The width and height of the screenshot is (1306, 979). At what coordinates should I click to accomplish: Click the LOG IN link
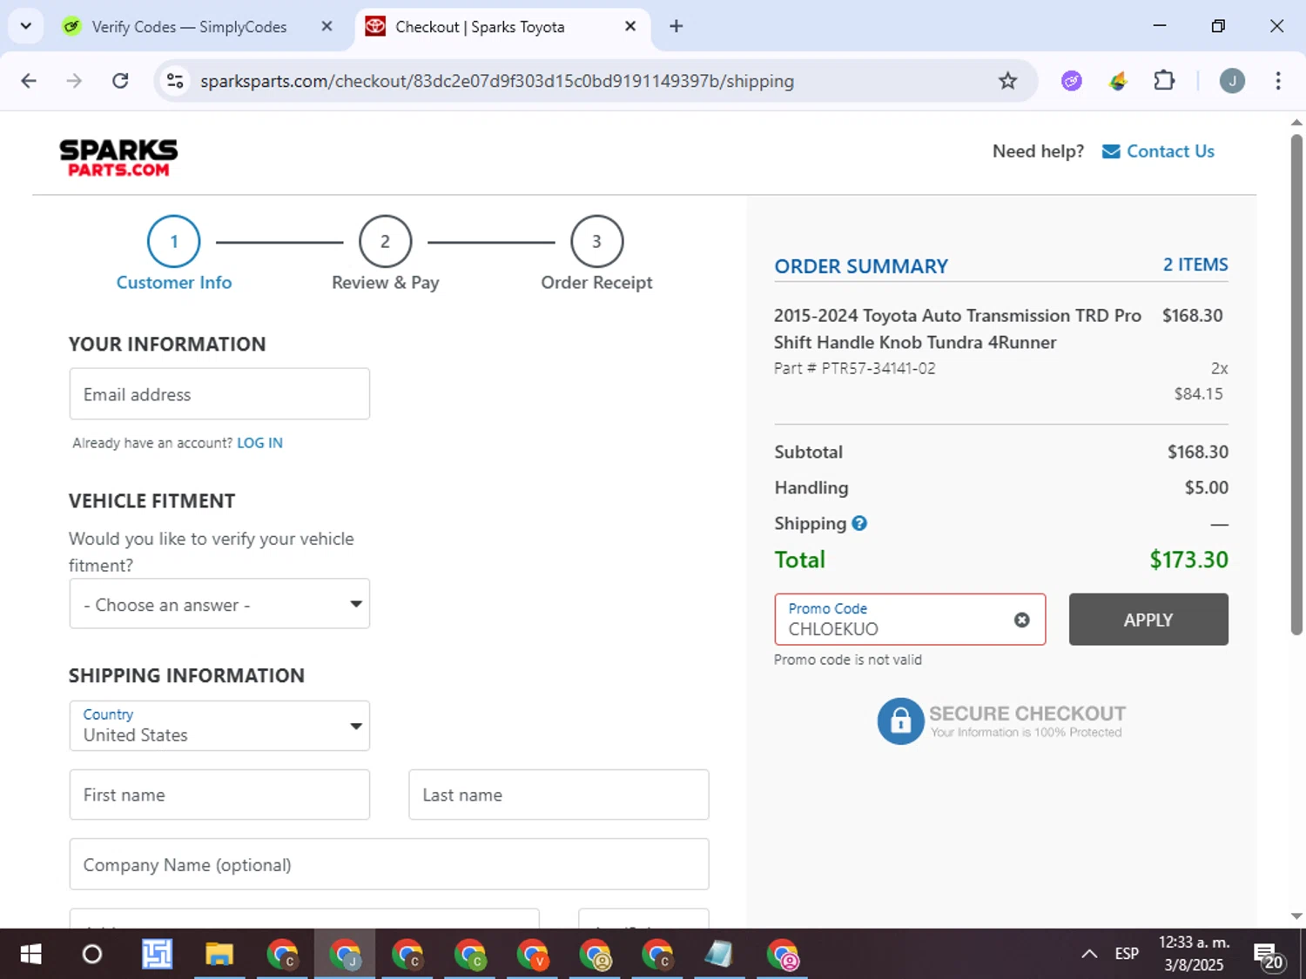tap(259, 443)
